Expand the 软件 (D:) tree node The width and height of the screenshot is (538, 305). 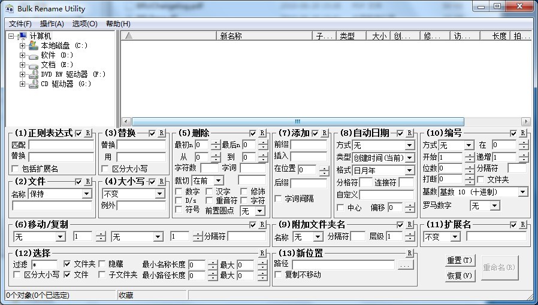click(23, 55)
